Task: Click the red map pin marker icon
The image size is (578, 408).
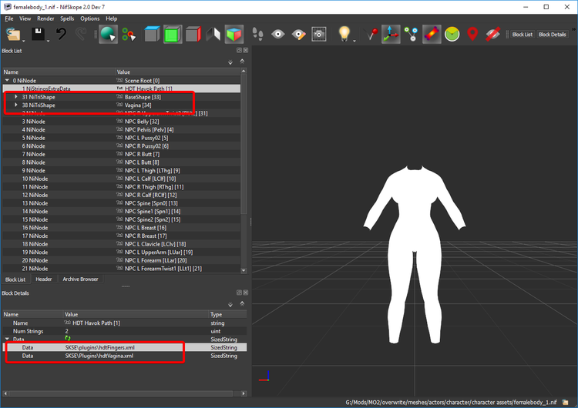Action: [x=472, y=34]
